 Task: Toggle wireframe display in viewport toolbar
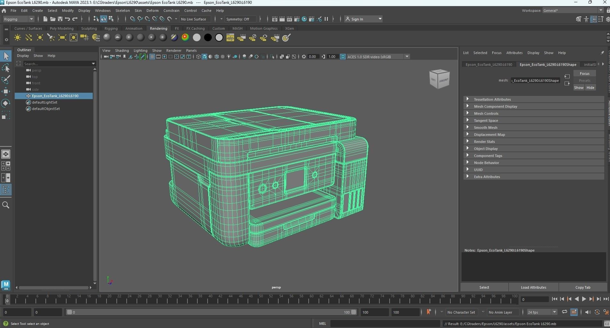click(198, 57)
